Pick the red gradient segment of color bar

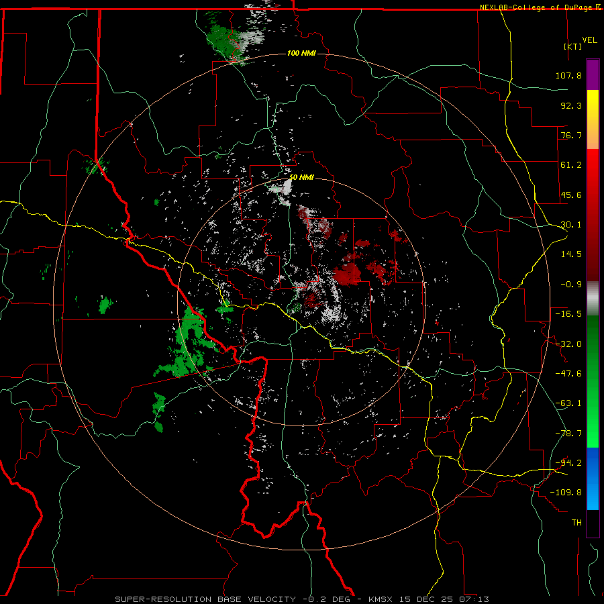coord(593,215)
